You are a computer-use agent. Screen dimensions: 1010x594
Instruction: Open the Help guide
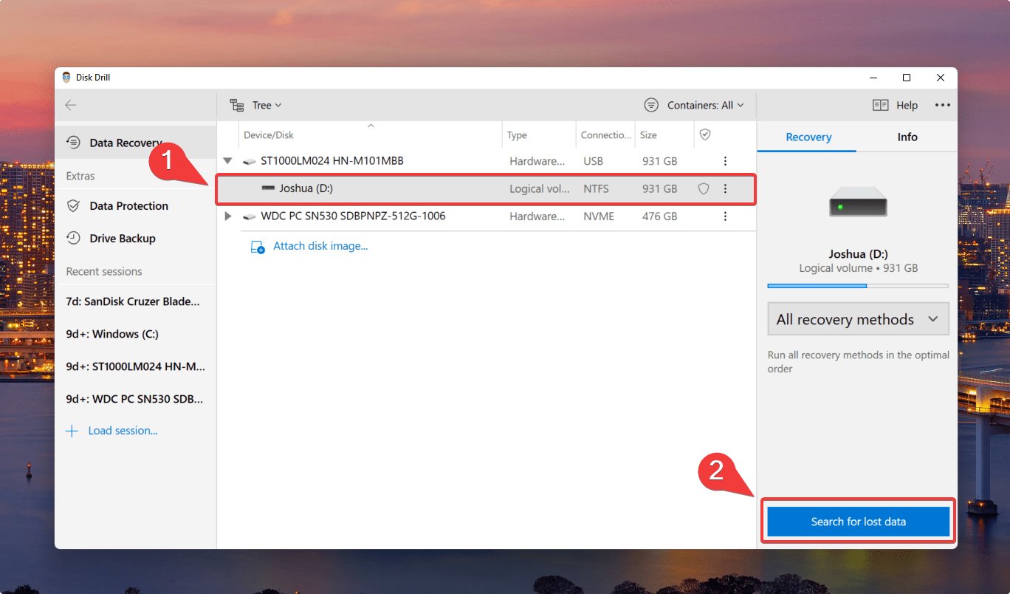coord(895,105)
